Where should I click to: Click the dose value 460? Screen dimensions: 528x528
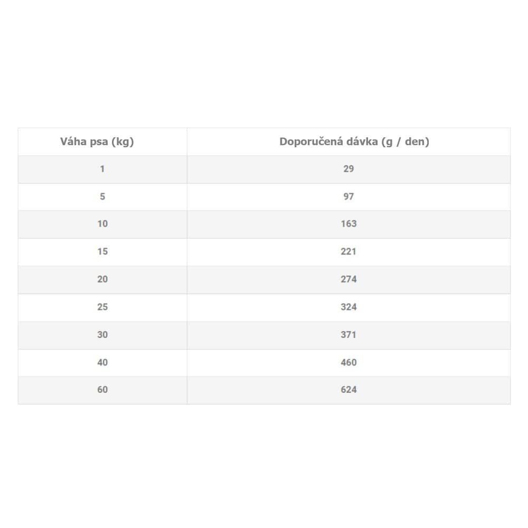point(348,363)
